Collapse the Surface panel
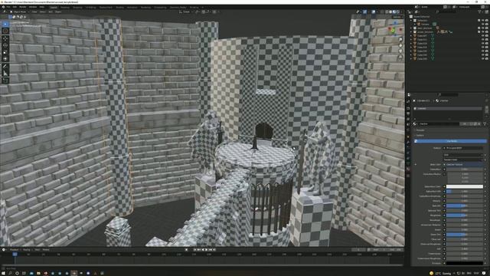Viewport: 490px width, 276px height. 420,136
